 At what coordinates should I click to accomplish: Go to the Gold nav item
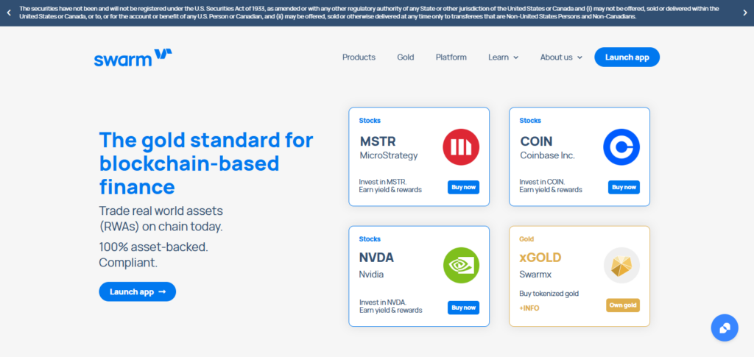click(x=406, y=57)
